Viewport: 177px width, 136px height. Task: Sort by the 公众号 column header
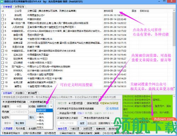tap(18, 11)
